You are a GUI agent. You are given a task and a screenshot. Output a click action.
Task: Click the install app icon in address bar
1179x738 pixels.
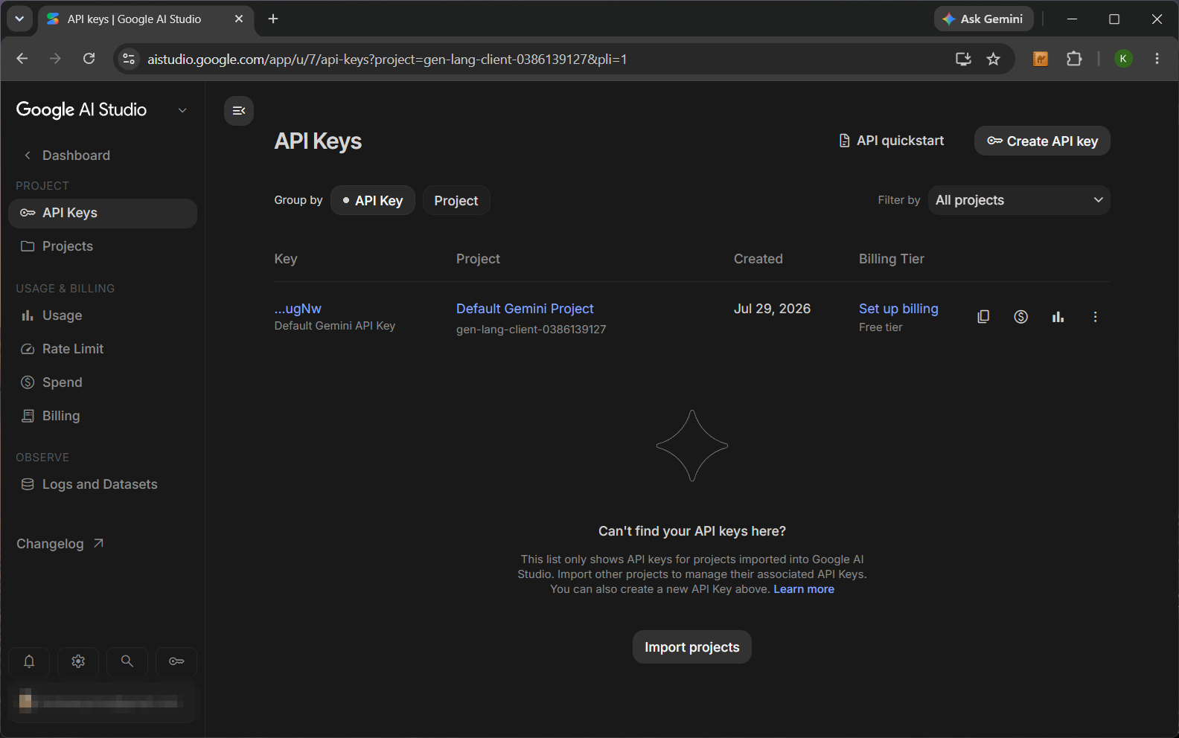[x=963, y=59]
